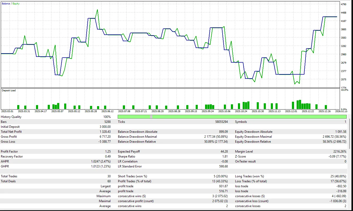
Task: Click the Deposit Load panel label
Action: click(9, 91)
